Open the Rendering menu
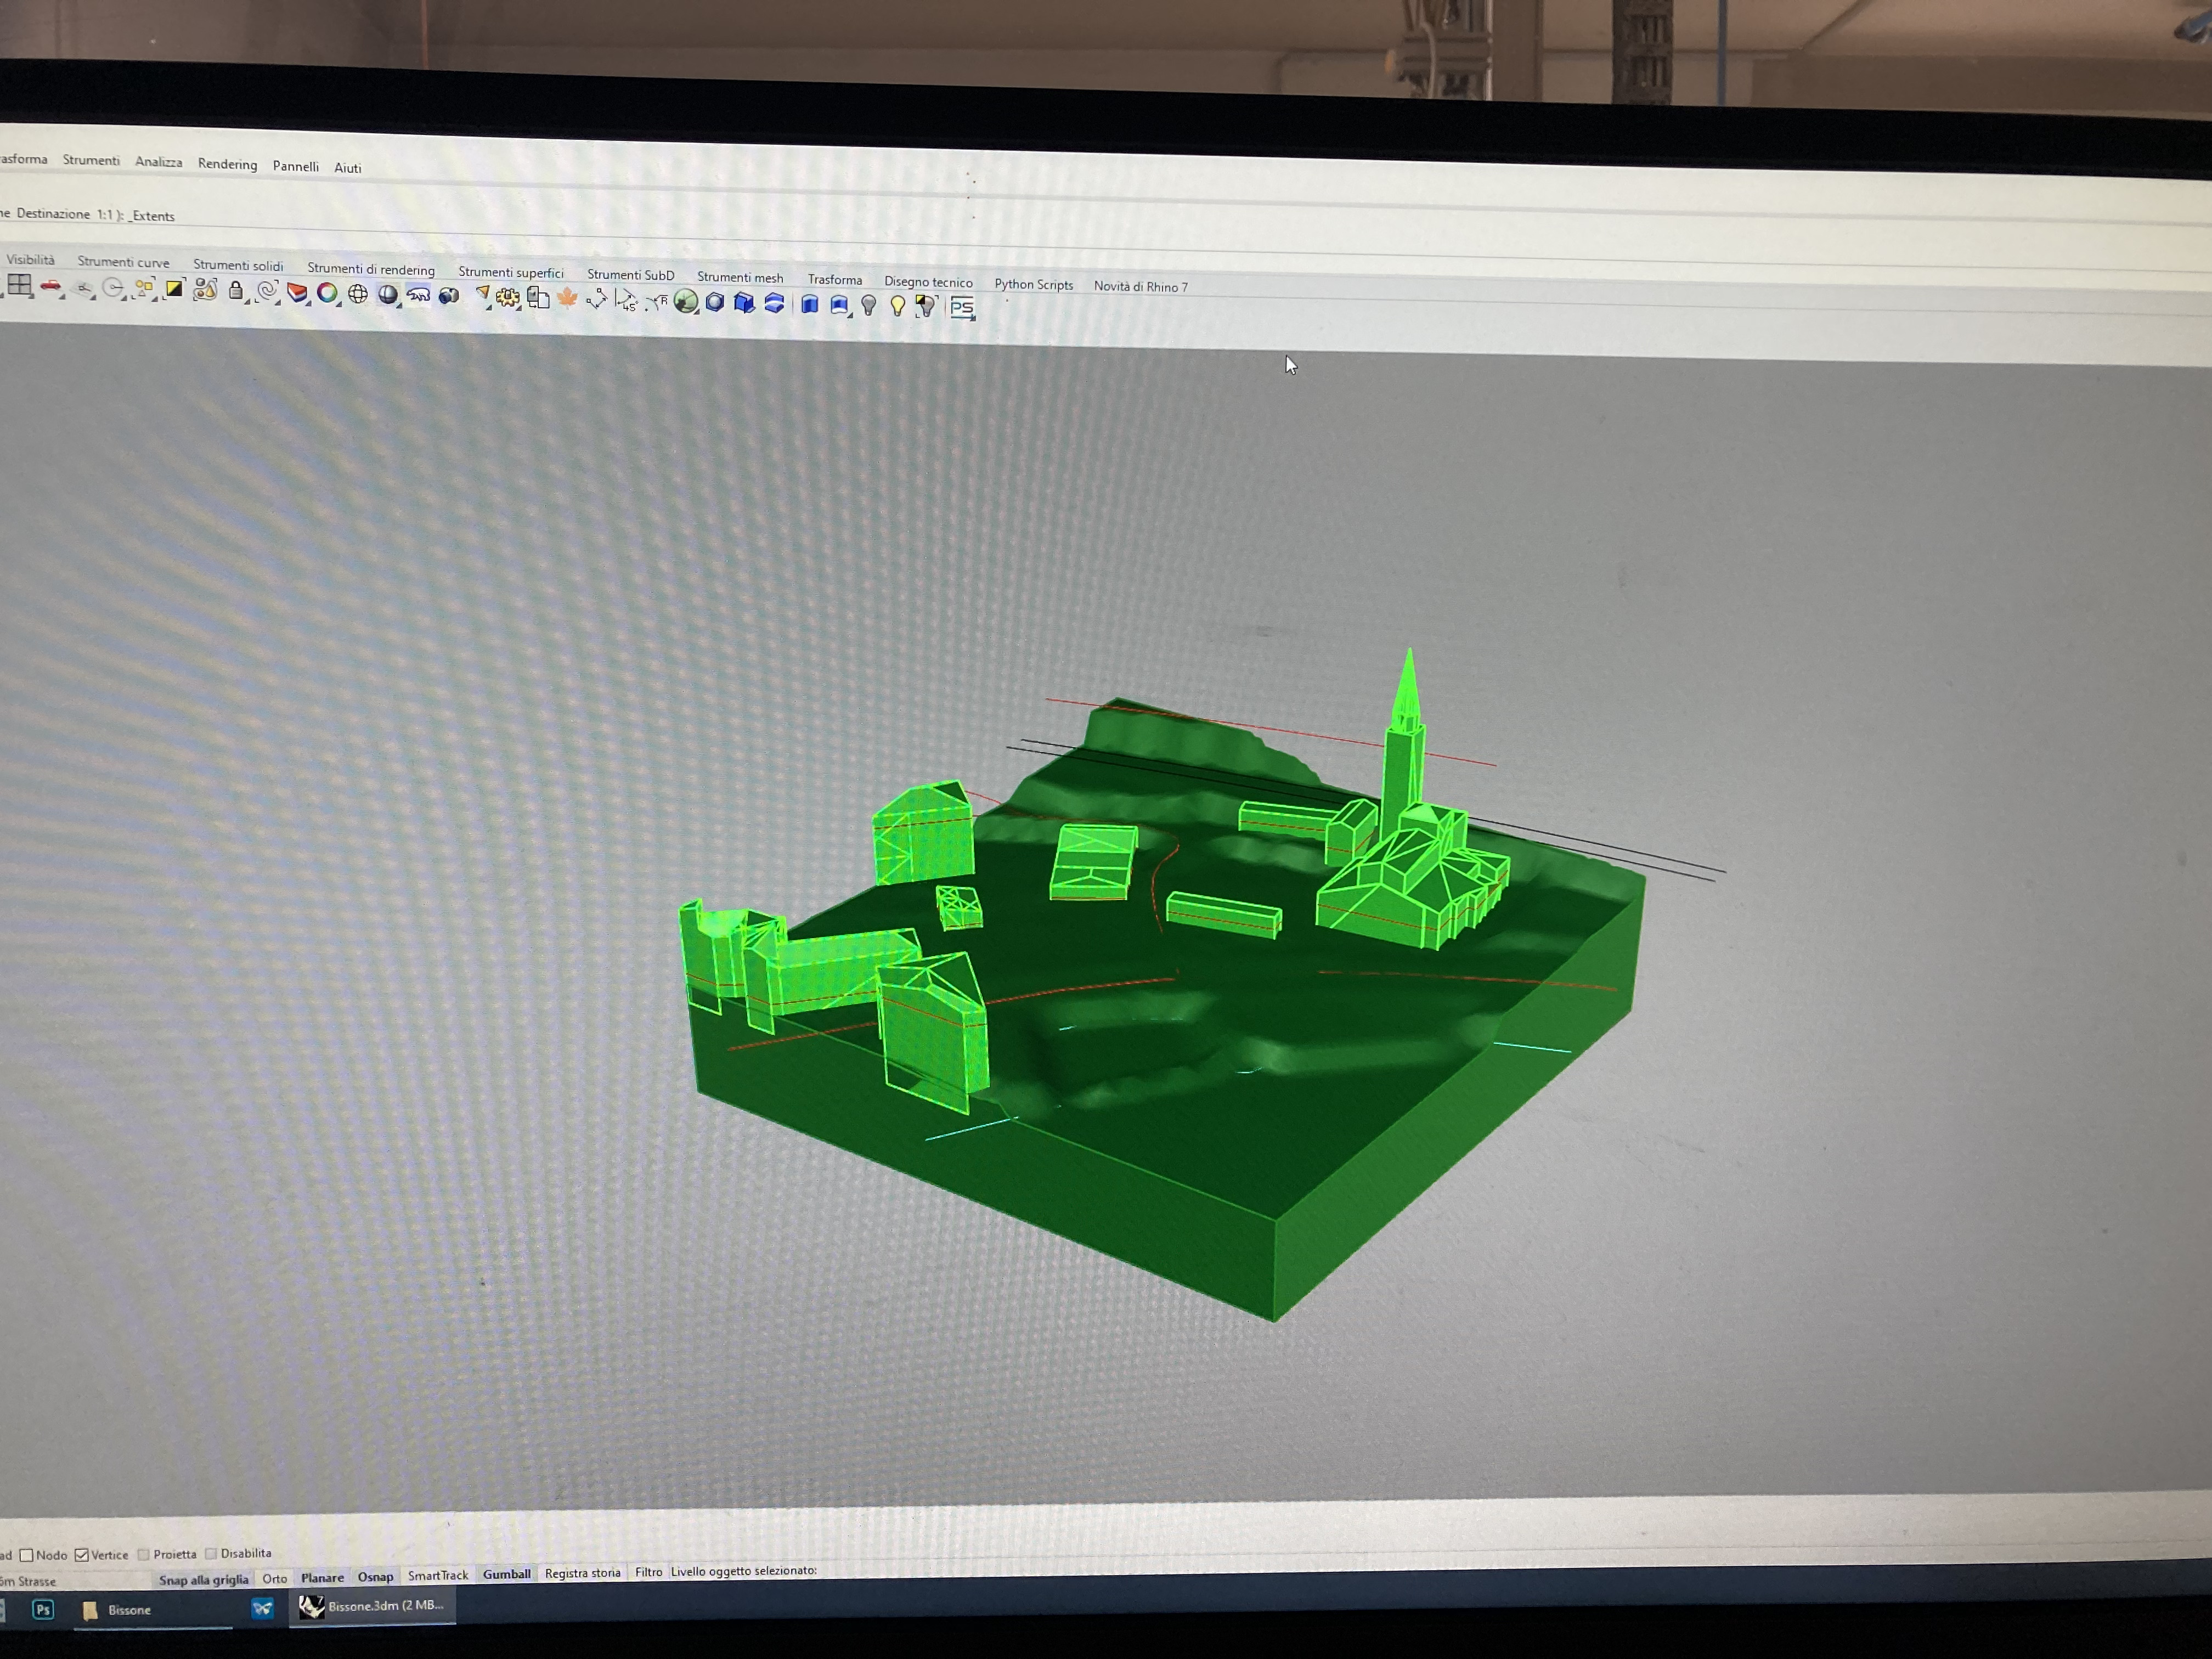This screenshot has height=1659, width=2212. click(x=227, y=164)
